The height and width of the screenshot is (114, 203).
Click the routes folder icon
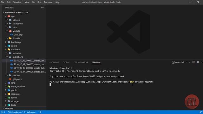coord(9,98)
